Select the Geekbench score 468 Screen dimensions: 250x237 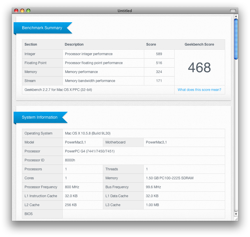click(199, 67)
